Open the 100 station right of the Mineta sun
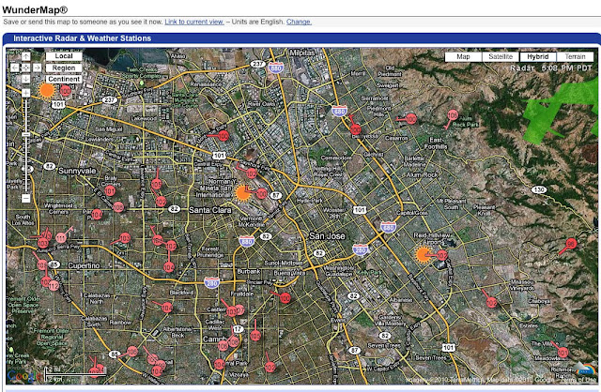601x392 pixels. [262, 194]
